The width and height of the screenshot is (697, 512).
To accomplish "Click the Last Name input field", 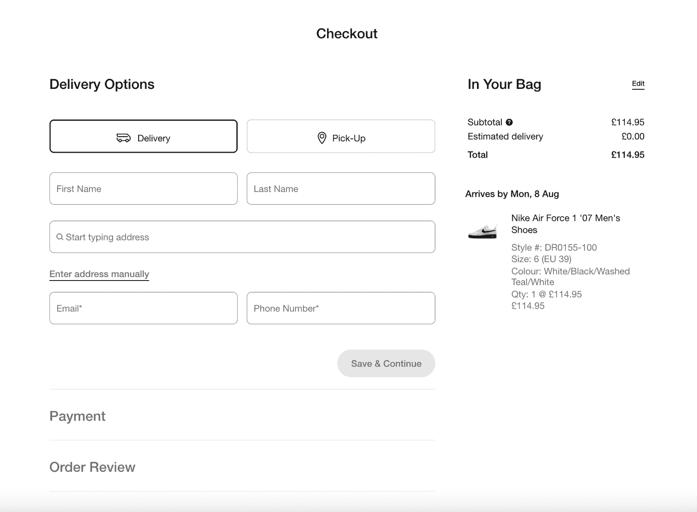I will click(x=341, y=189).
